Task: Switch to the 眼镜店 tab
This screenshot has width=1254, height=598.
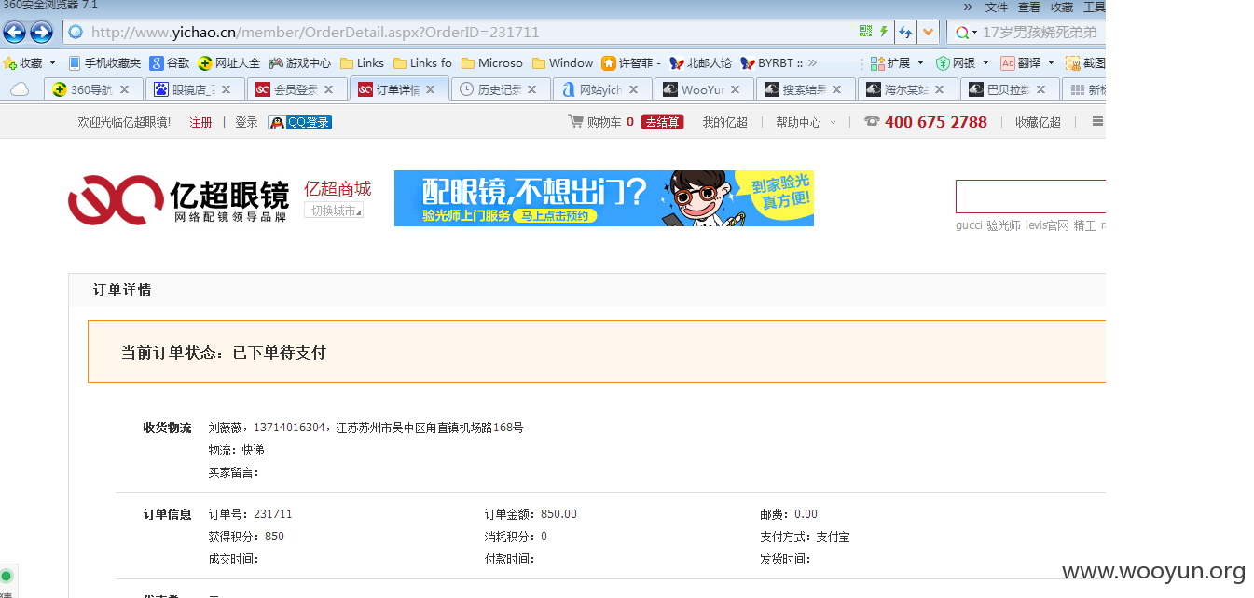Action: click(x=195, y=89)
